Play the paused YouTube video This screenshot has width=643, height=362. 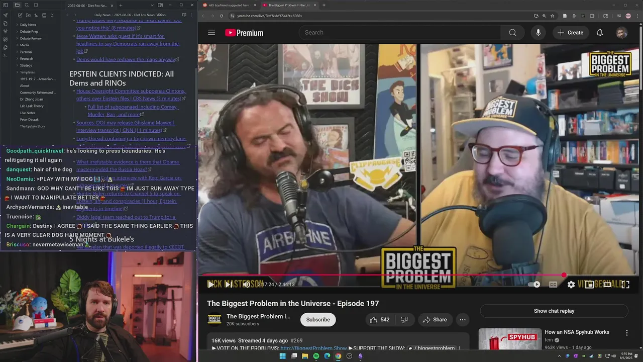(x=210, y=284)
